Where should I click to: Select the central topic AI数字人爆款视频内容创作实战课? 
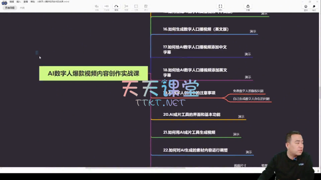click(x=93, y=73)
